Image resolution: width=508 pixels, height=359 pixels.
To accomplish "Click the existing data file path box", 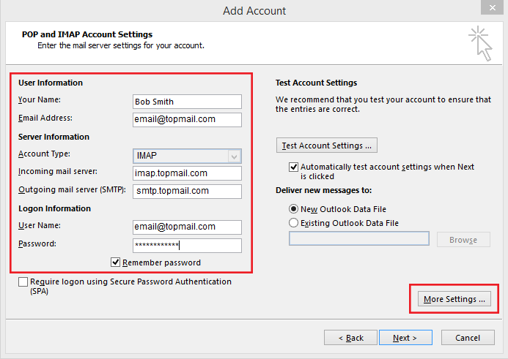I will tap(359, 238).
